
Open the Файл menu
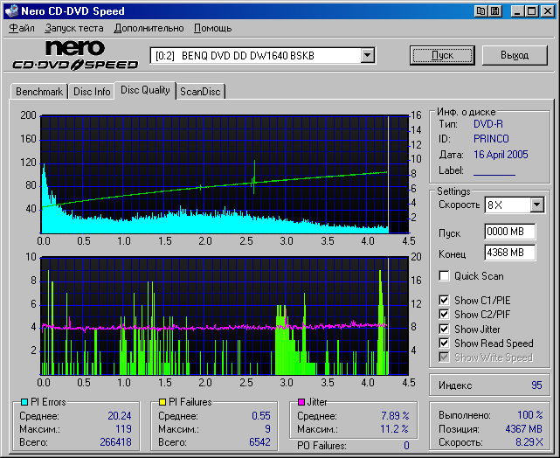(22, 28)
